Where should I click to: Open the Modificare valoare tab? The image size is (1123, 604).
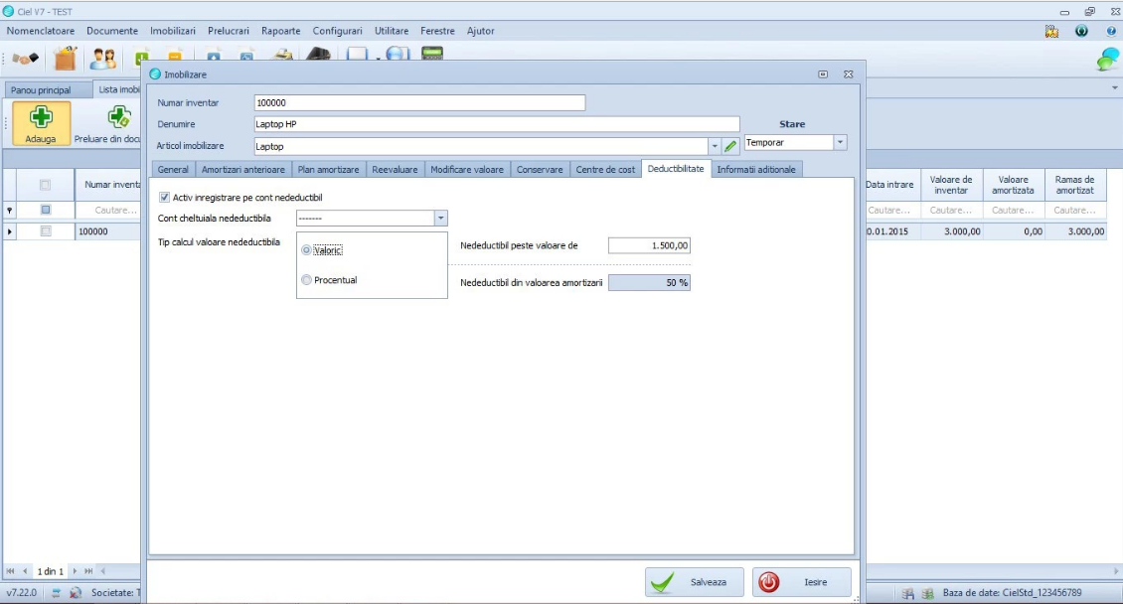pyautogui.click(x=467, y=170)
